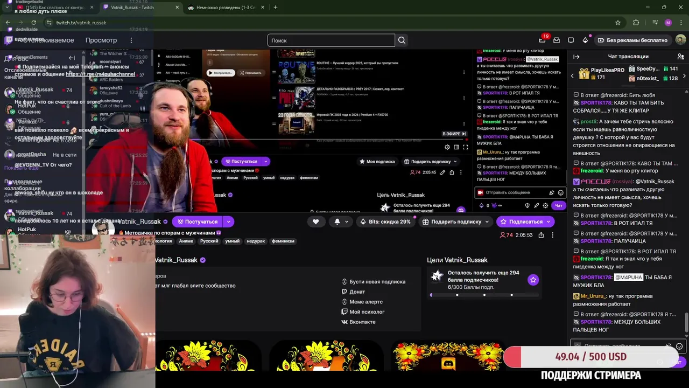Click the недурак tag below stream title
Viewport: 689px width, 388px height.
click(x=256, y=241)
